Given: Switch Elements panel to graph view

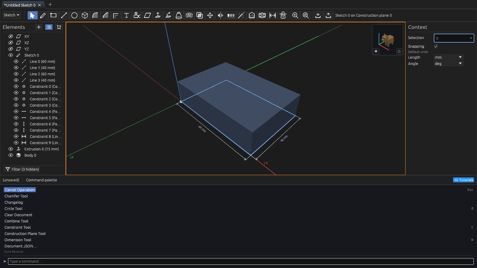Looking at the screenshot, I should 59,27.
